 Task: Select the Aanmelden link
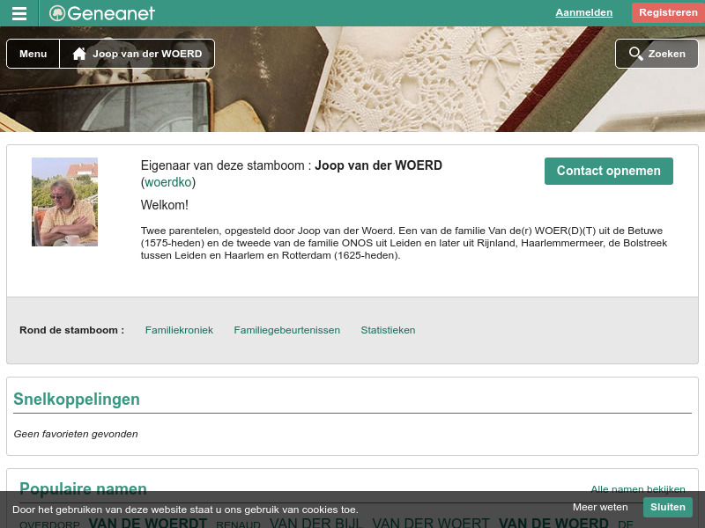(583, 12)
